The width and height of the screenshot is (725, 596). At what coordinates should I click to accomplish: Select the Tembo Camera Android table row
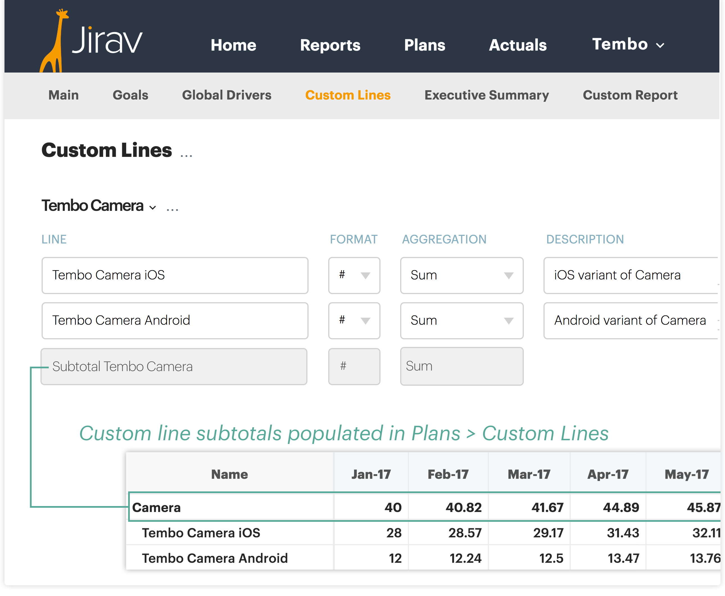click(x=423, y=558)
